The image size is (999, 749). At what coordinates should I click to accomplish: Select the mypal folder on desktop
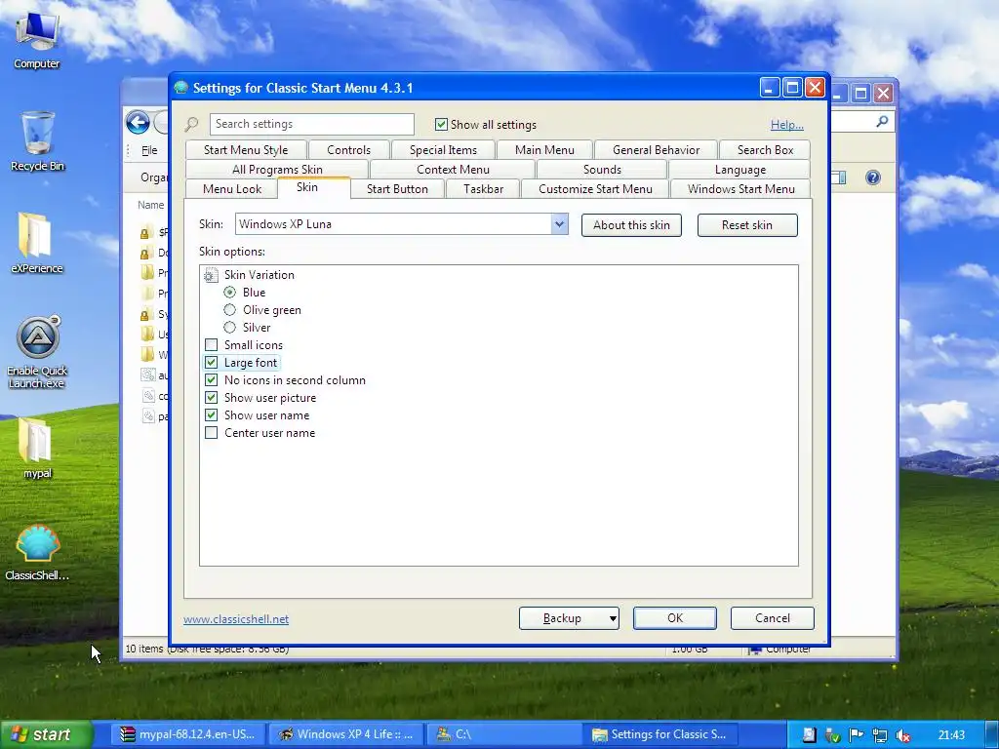coord(37,448)
